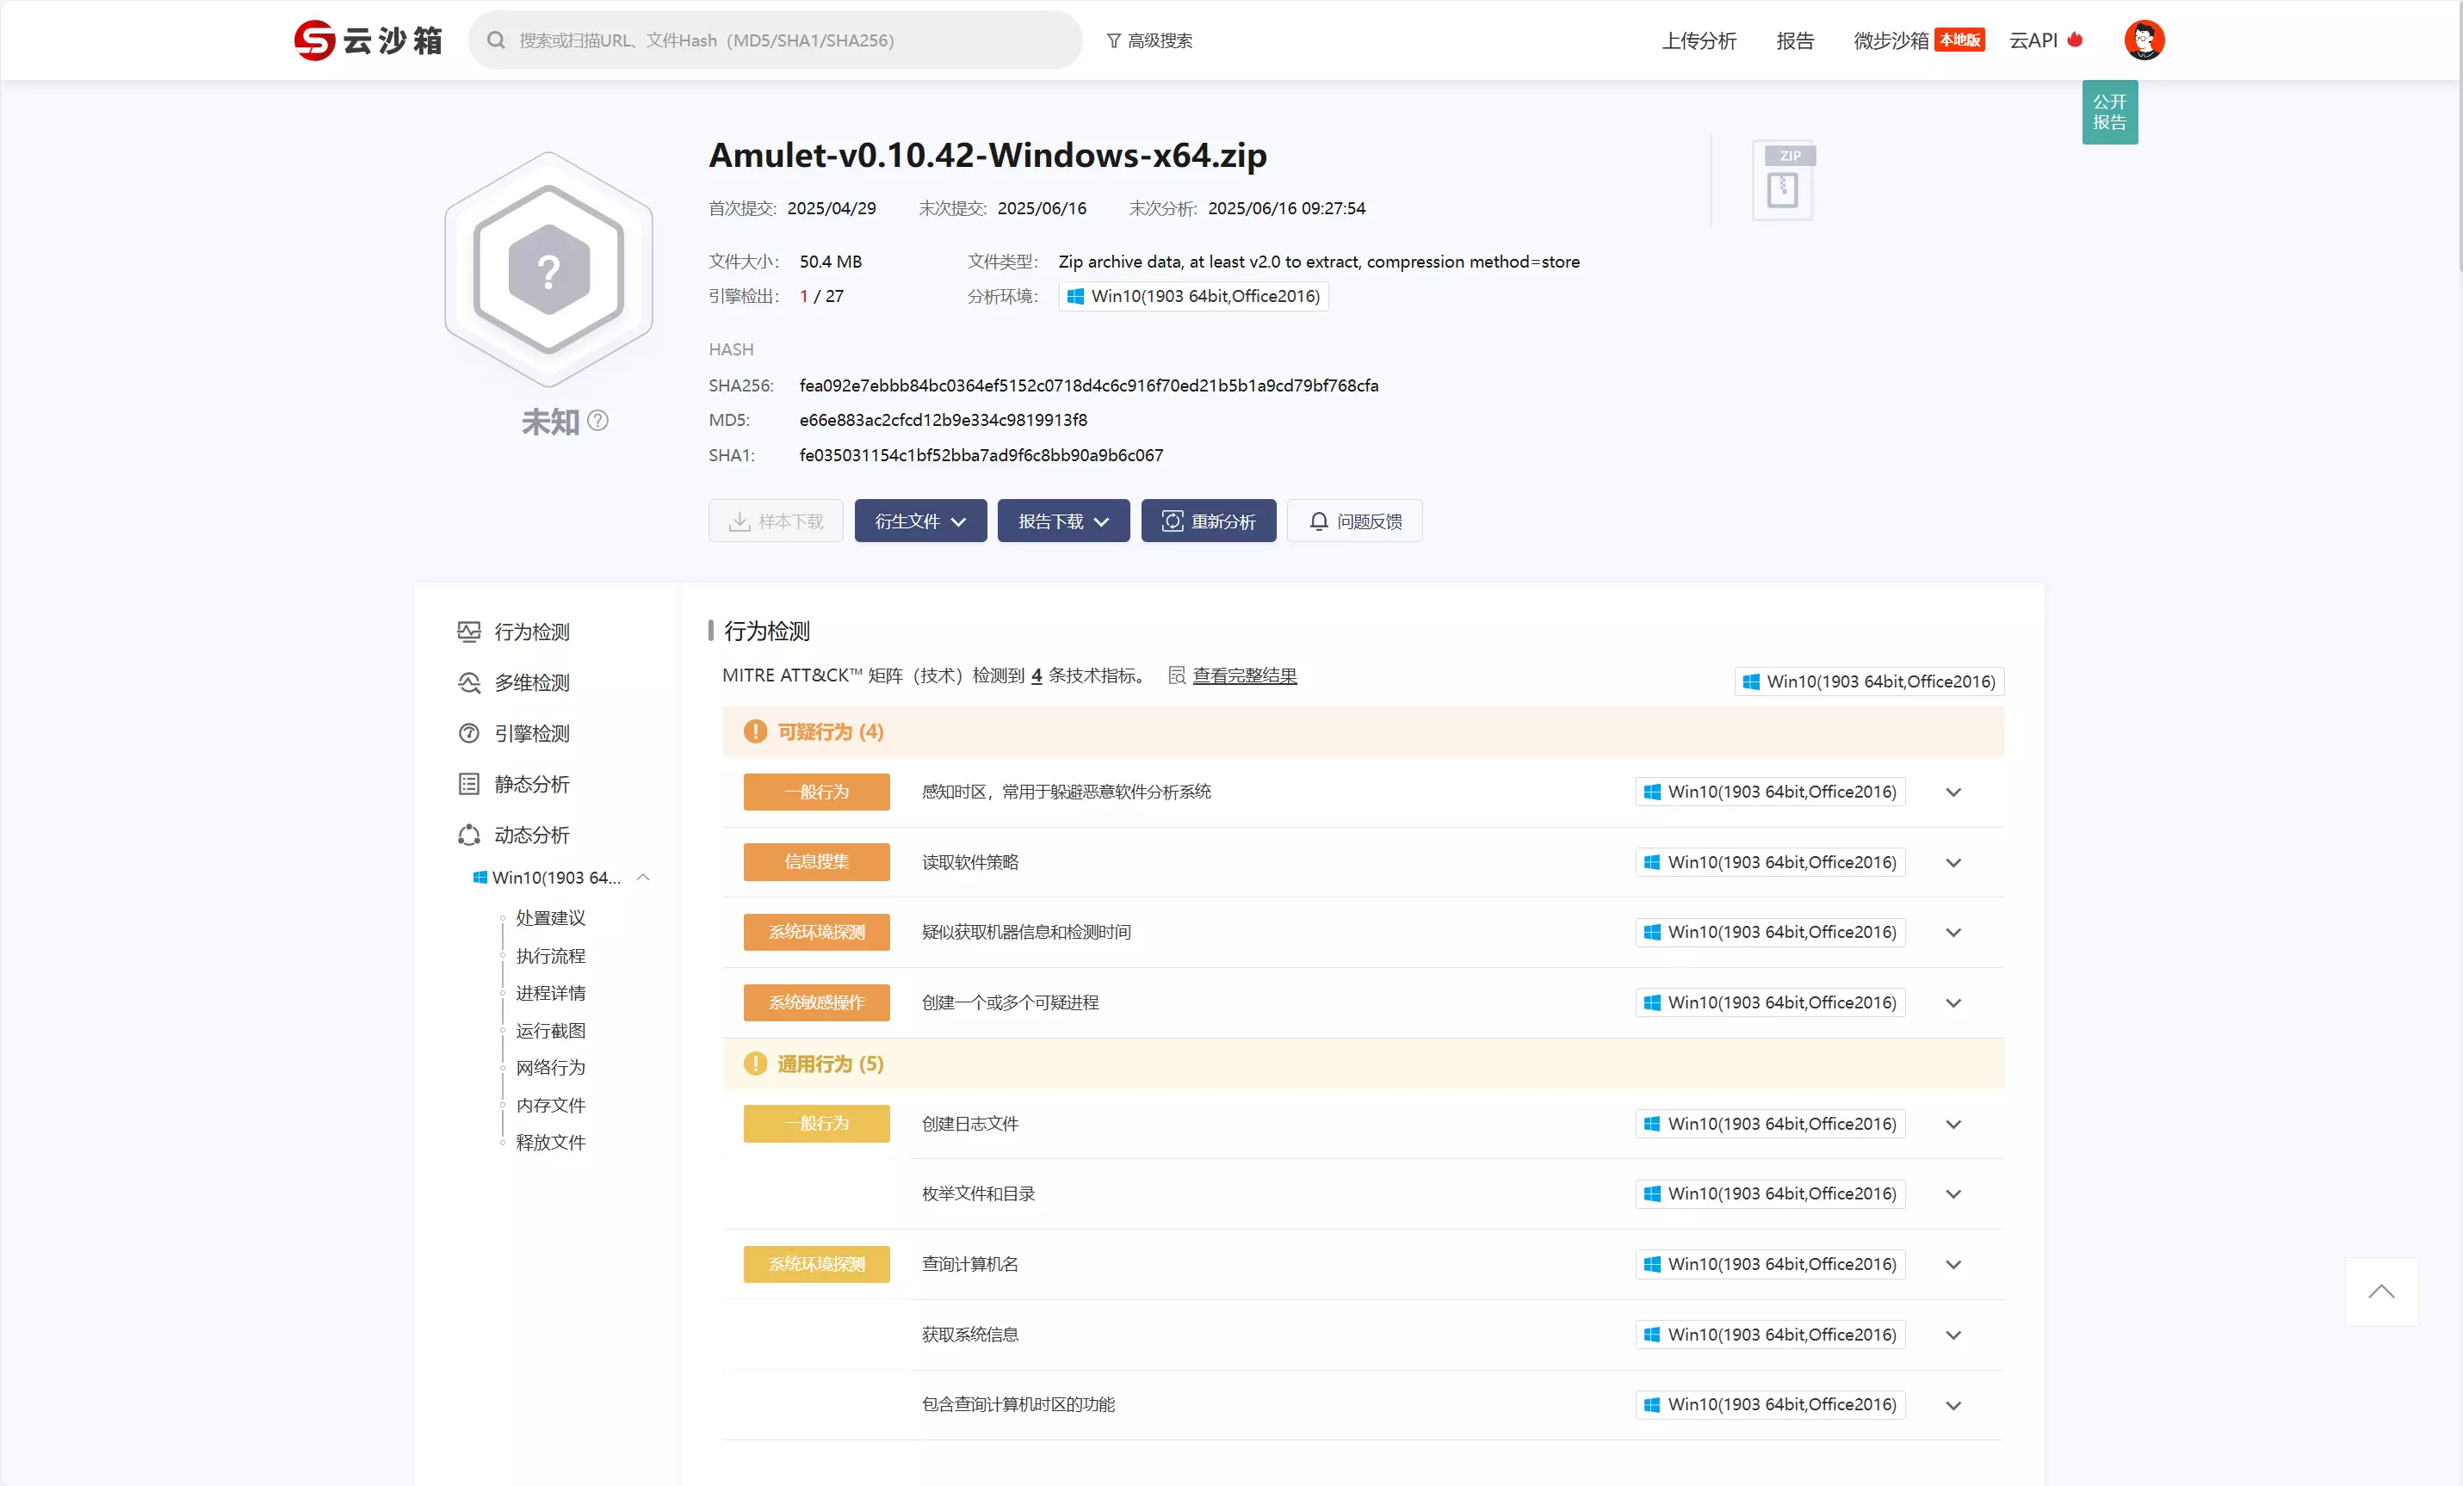Select the 处置建议 tree item
Image resolution: width=2463 pixels, height=1486 pixels.
(551, 918)
